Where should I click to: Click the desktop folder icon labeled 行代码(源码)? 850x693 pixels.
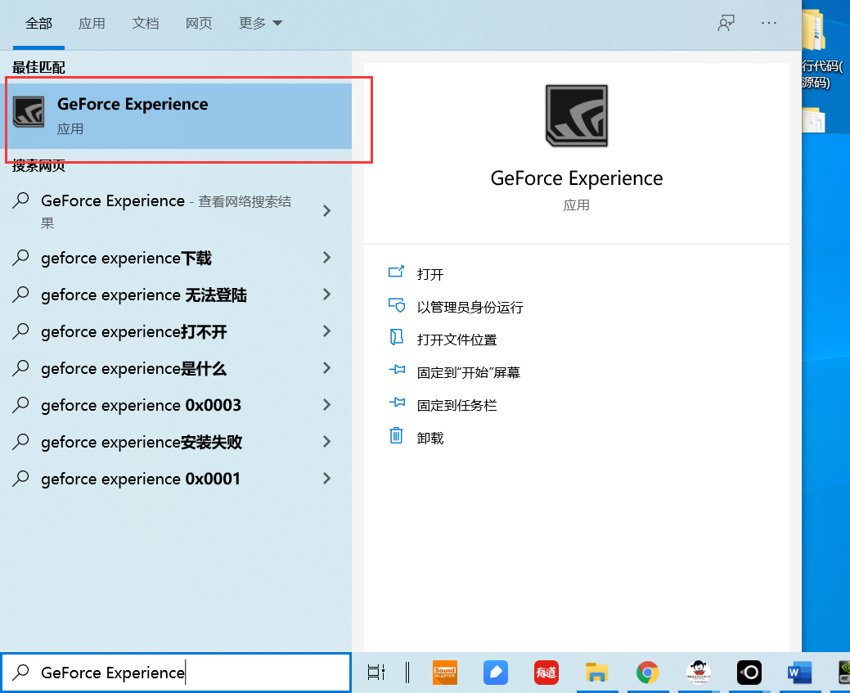tap(814, 29)
